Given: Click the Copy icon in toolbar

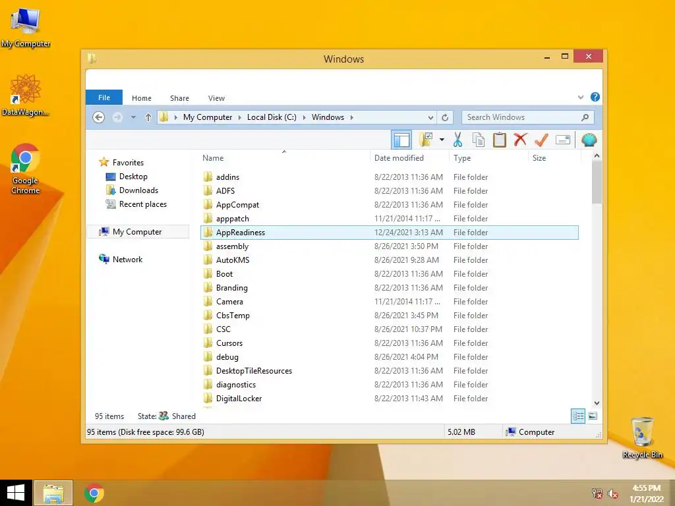Looking at the screenshot, I should click(479, 140).
